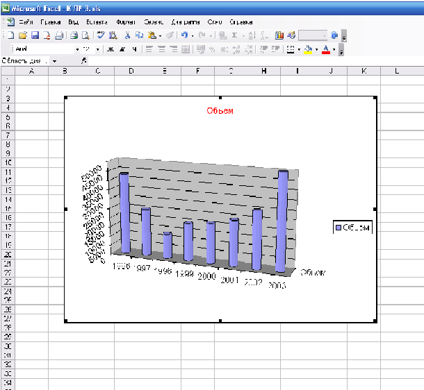Viewport: 424px width, 390px height.
Task: Click the Excel document icon beside Файл
Action: tap(10, 22)
